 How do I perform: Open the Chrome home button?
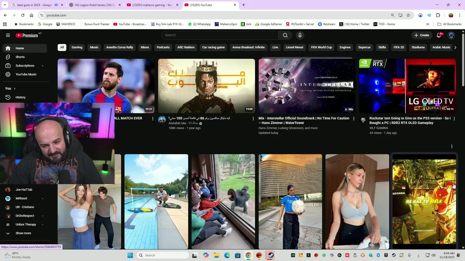coord(32,15)
